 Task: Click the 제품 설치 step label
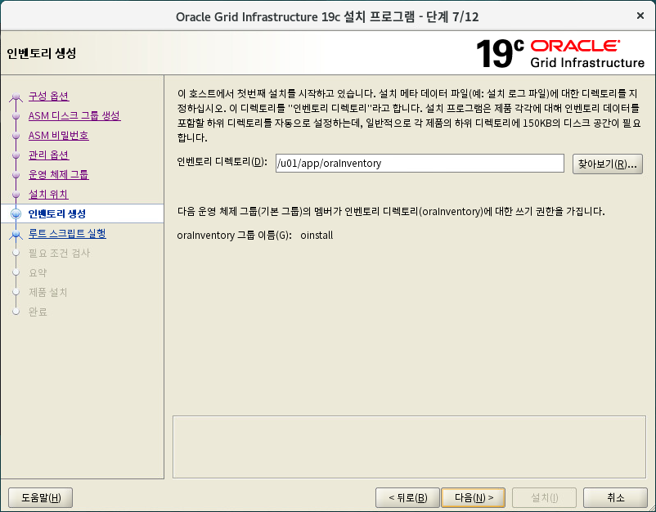[x=48, y=292]
